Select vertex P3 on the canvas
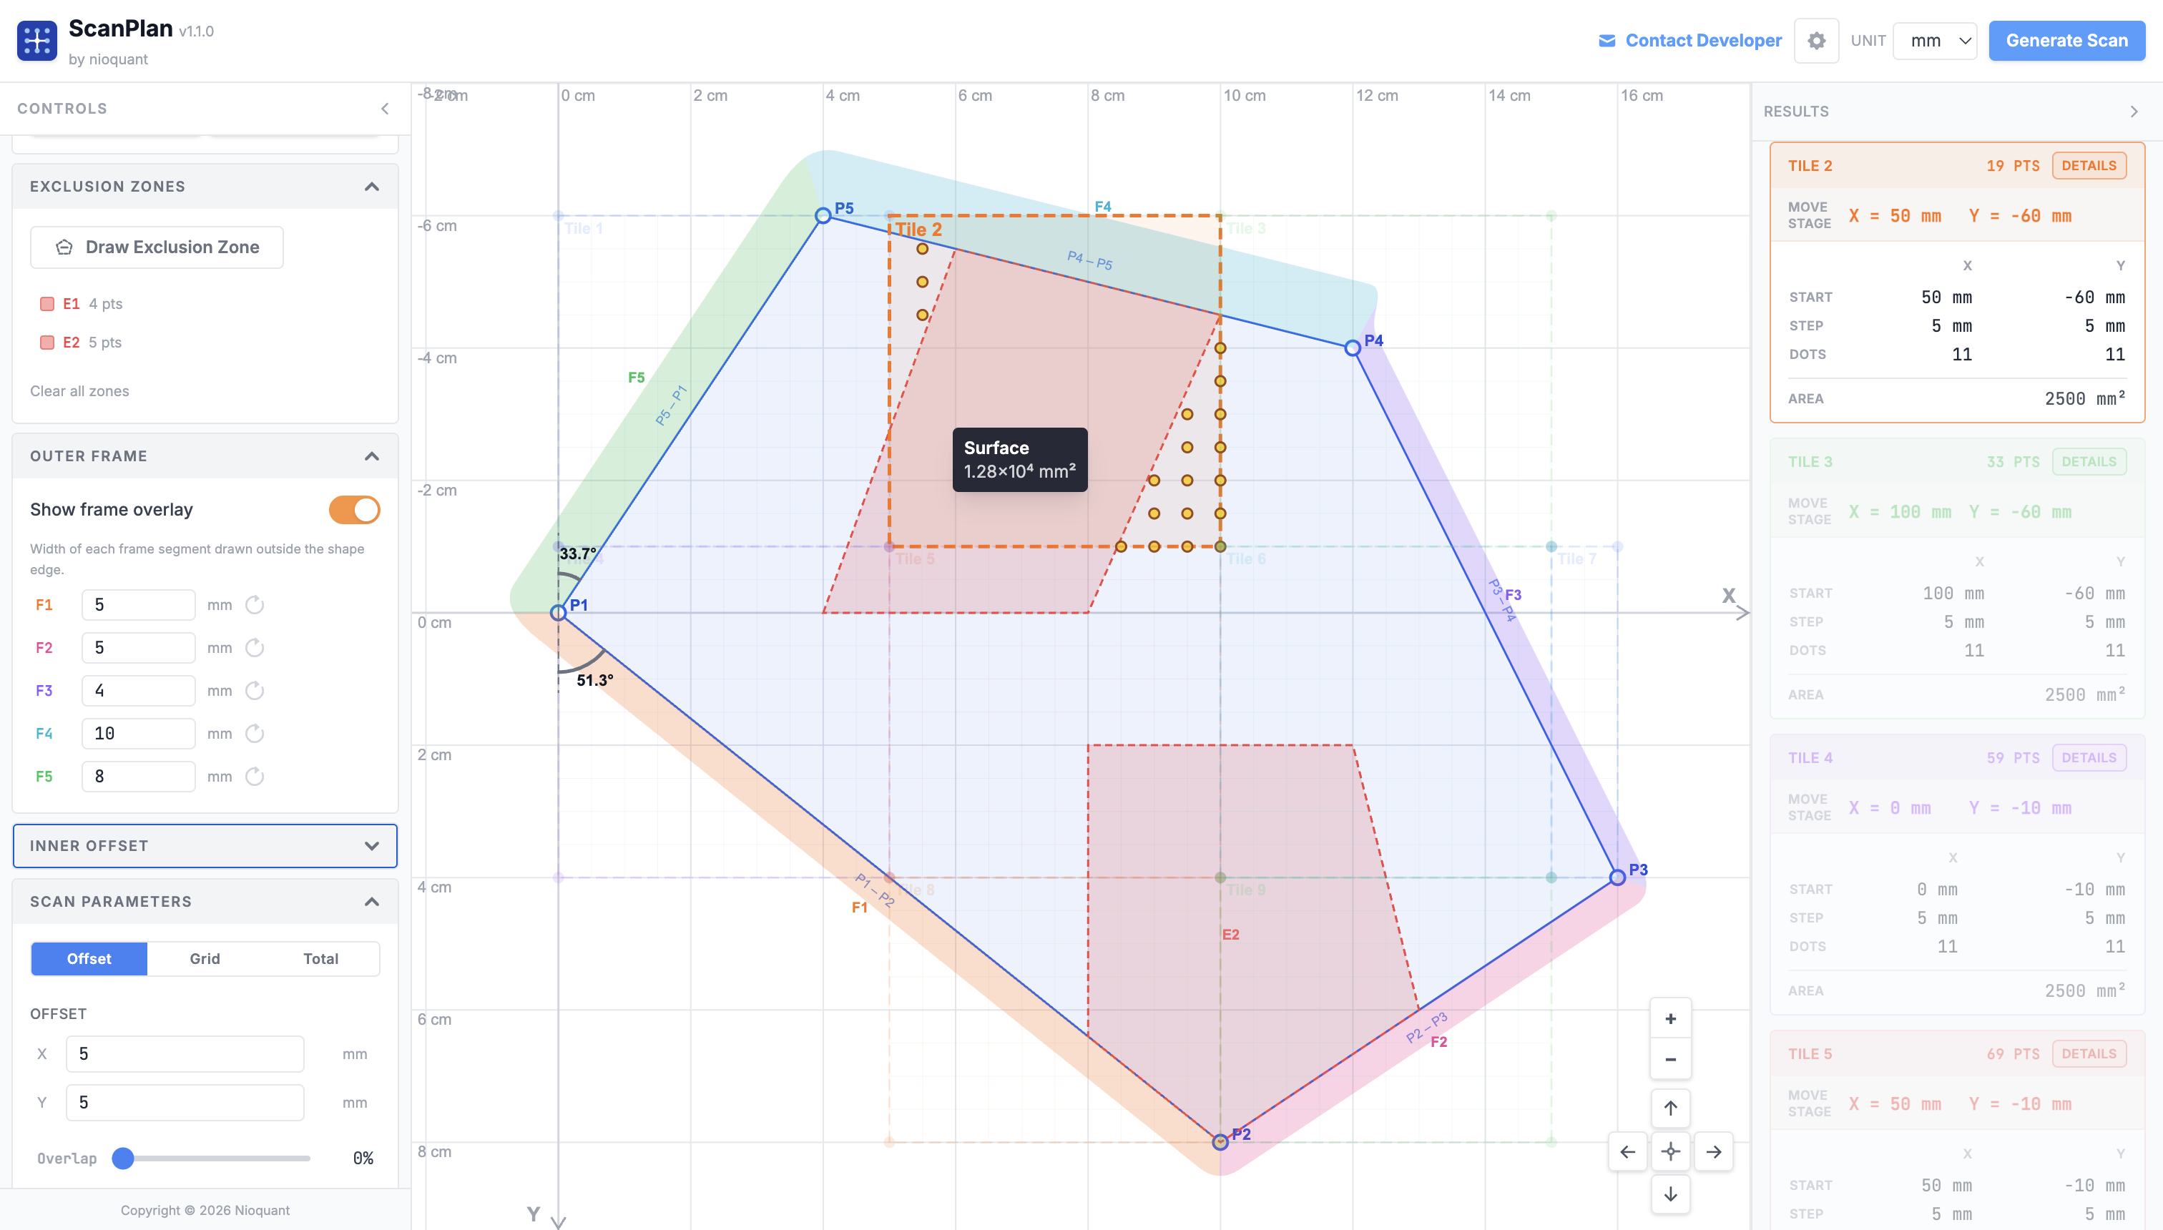 pyautogui.click(x=1617, y=877)
